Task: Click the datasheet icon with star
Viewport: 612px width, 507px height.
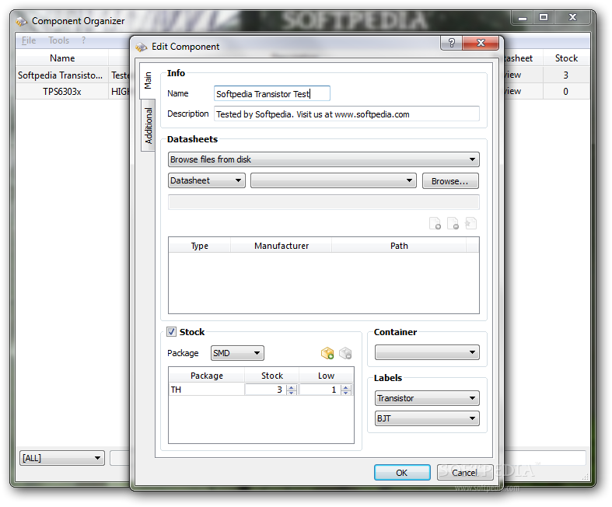Action: tap(470, 224)
